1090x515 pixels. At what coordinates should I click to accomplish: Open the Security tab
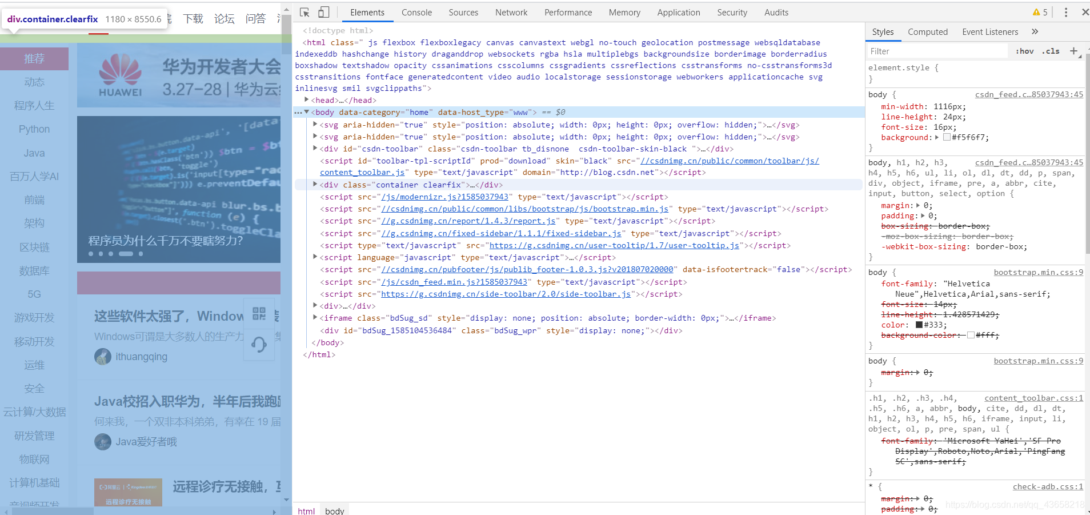(732, 12)
